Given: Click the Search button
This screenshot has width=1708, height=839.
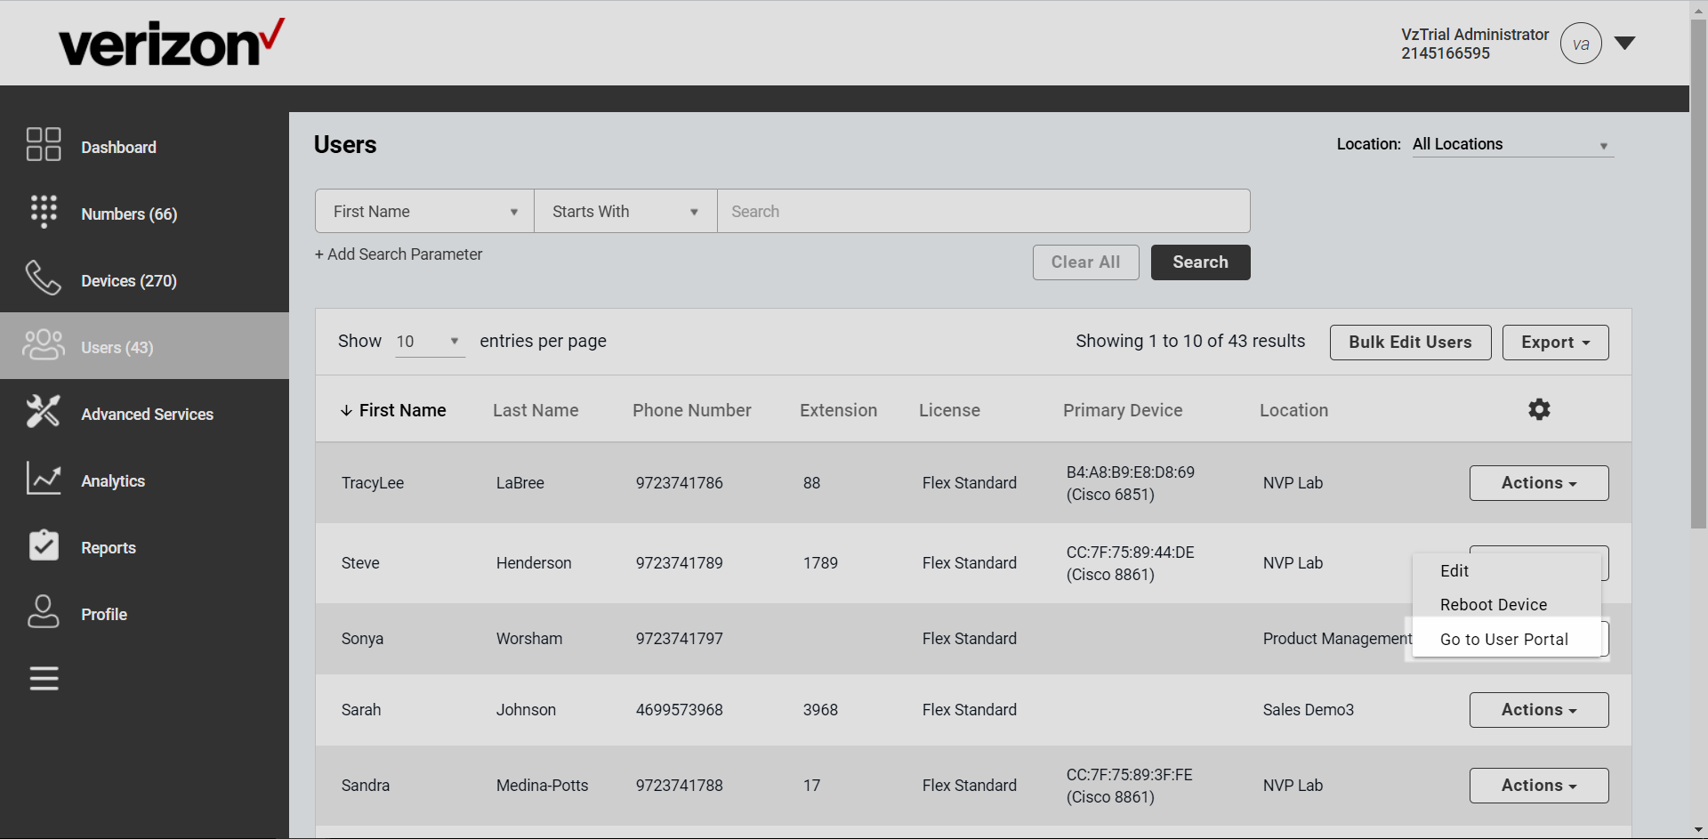Looking at the screenshot, I should 1200,262.
